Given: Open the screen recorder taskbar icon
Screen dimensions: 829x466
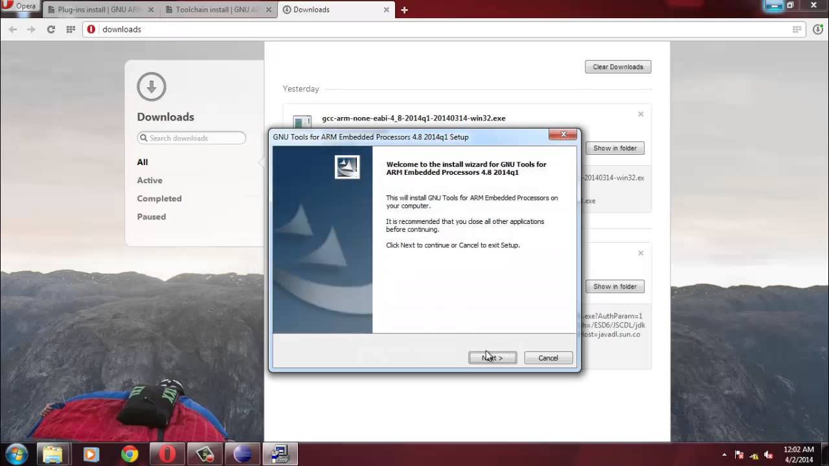Looking at the screenshot, I should [205, 454].
